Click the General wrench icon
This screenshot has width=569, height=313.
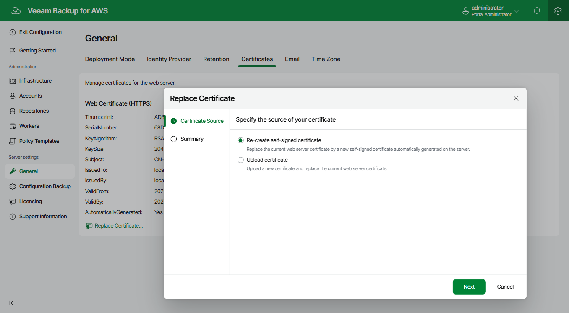(13, 171)
